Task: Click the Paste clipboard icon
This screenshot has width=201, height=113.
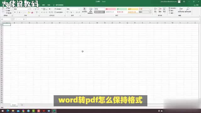Action: pyautogui.click(x=3, y=10)
